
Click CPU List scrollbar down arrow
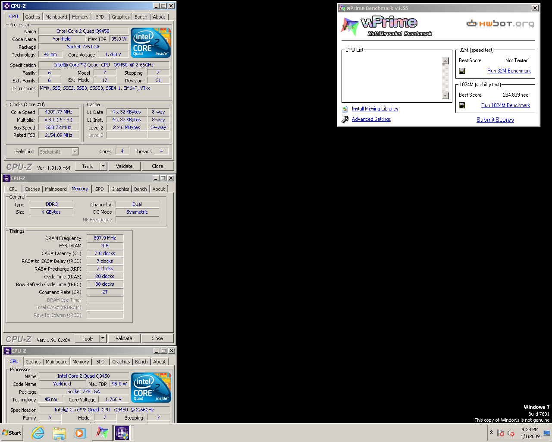(445, 96)
